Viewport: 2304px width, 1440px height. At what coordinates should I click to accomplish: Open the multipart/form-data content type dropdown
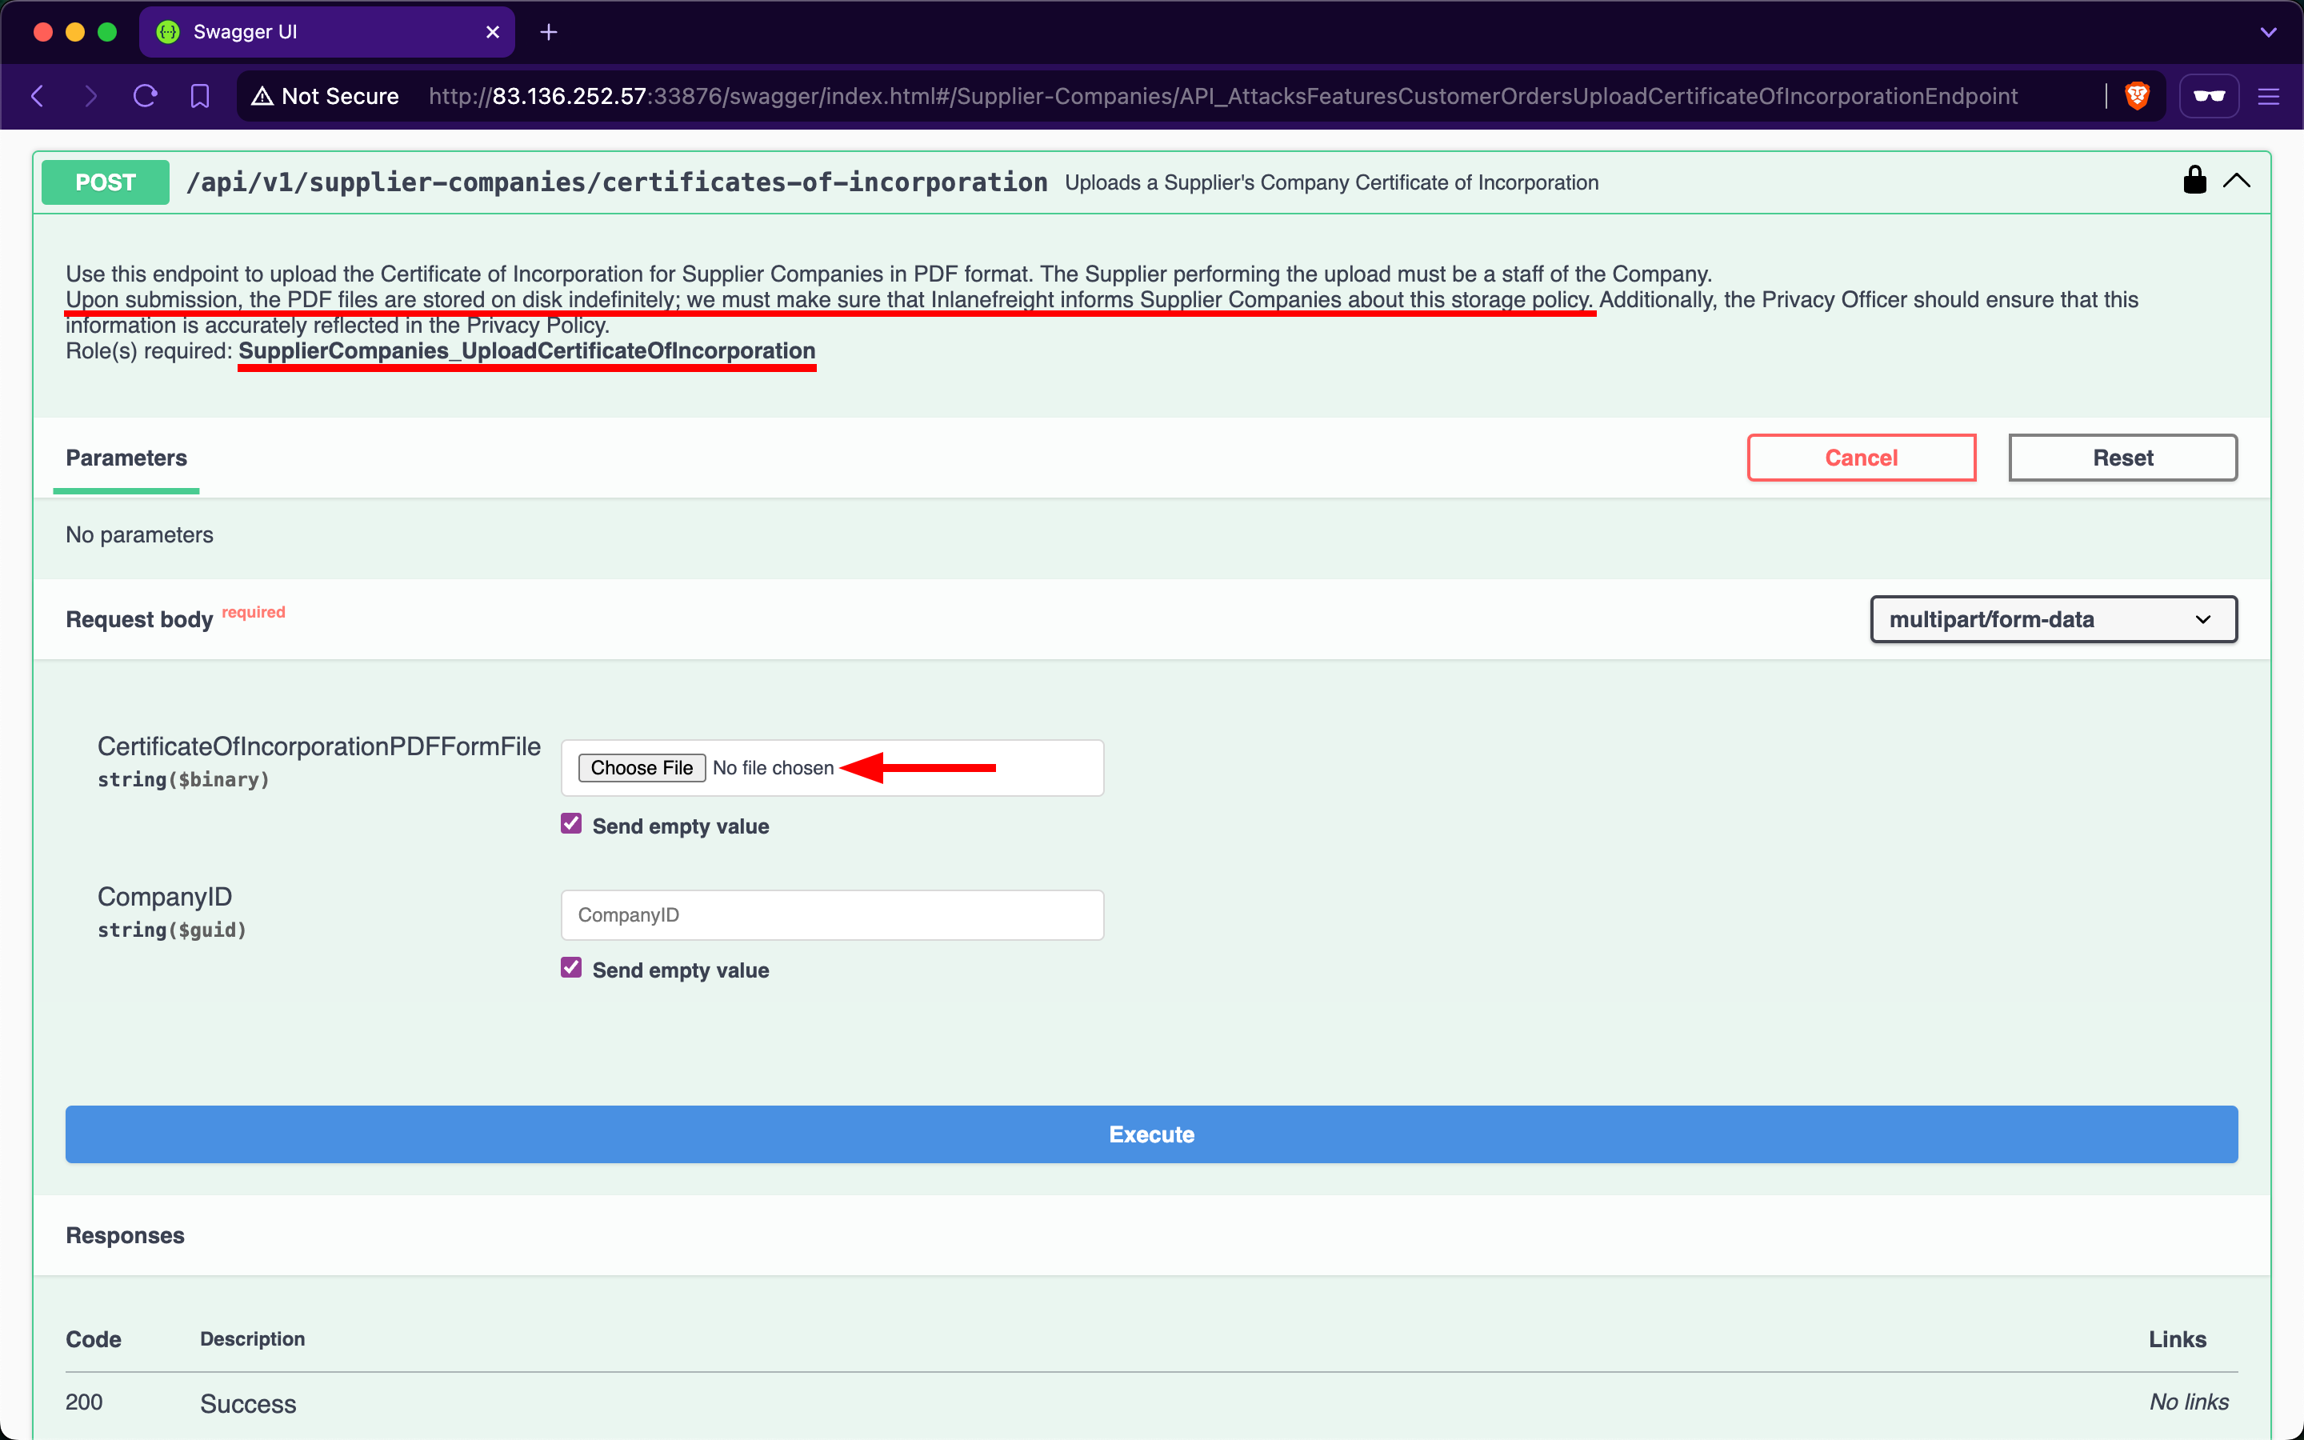pyautogui.click(x=2054, y=619)
